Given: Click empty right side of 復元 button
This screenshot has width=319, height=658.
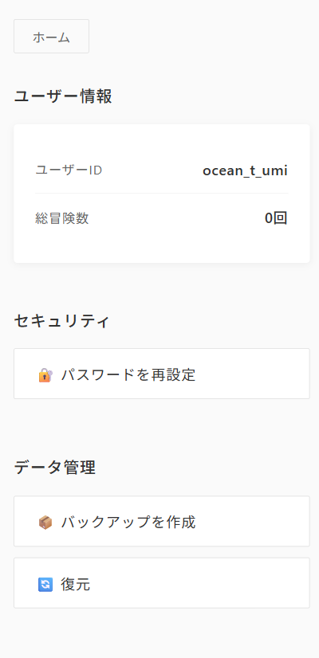Looking at the screenshot, I should pyautogui.click(x=202, y=583).
